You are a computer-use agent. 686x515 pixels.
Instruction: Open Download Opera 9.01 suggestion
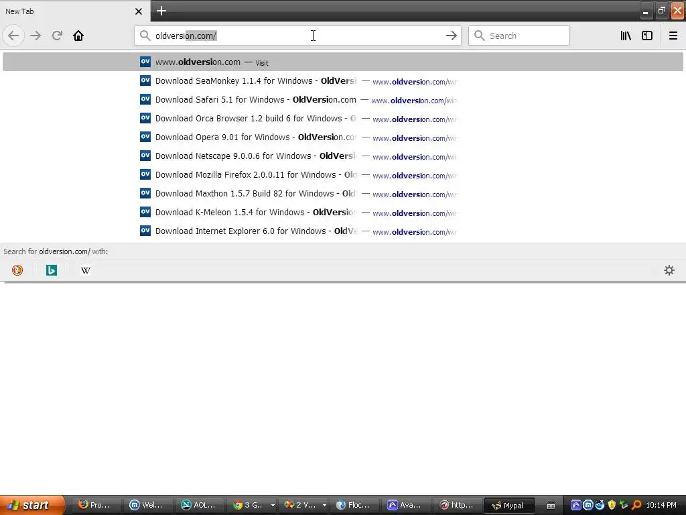tap(342, 137)
